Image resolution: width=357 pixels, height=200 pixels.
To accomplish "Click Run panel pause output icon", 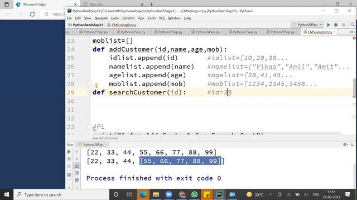I will (x=69, y=166).
